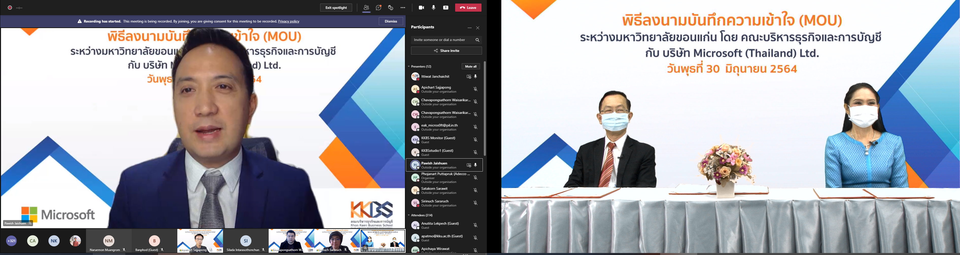Click the recording indicator icon
Screen dimensions: 960x255
10,8
